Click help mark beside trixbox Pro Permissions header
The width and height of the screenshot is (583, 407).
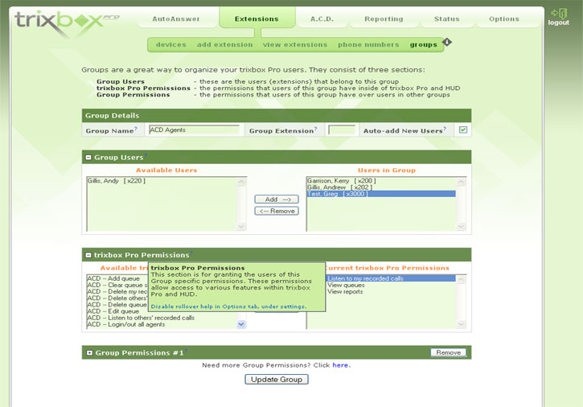191,253
